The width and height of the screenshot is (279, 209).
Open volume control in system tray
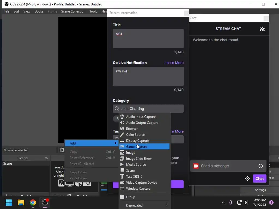click(x=246, y=202)
